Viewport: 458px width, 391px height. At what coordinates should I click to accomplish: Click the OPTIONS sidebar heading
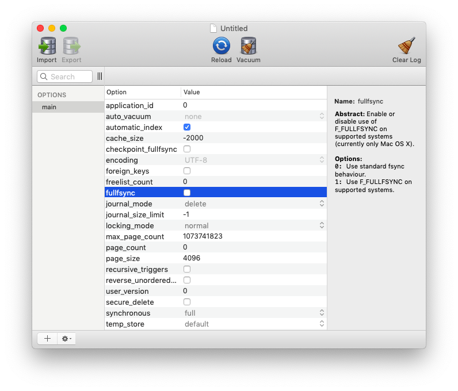click(x=52, y=95)
